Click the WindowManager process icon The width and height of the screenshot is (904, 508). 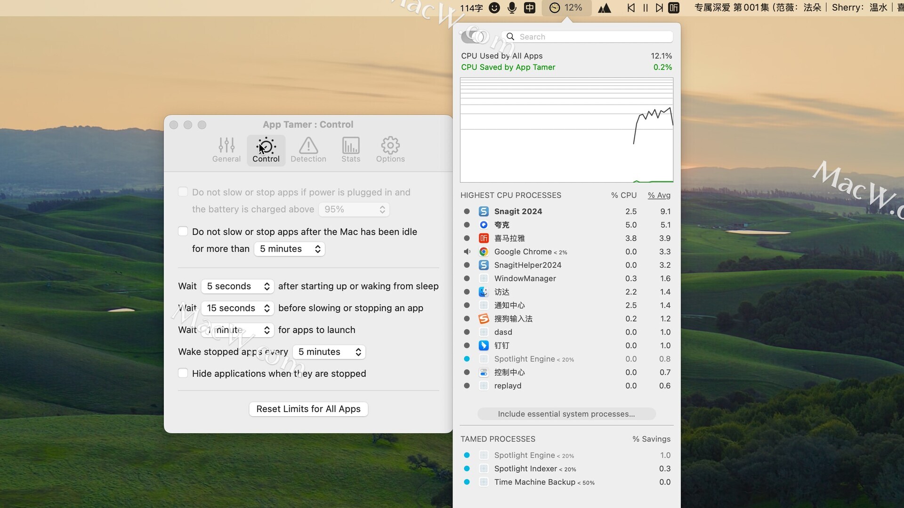click(x=484, y=278)
